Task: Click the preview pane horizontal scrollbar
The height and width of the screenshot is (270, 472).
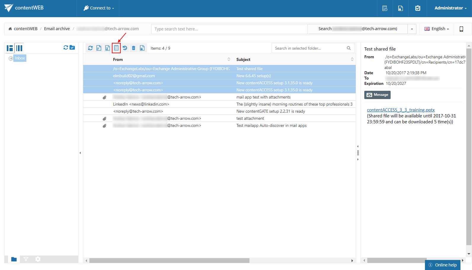Action: pyautogui.click(x=397, y=261)
